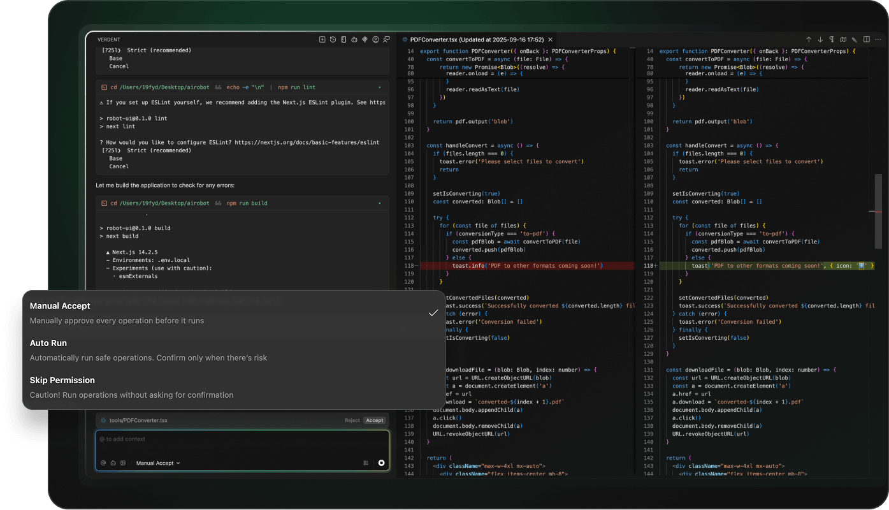Go to previous change with up arrow

click(x=809, y=40)
